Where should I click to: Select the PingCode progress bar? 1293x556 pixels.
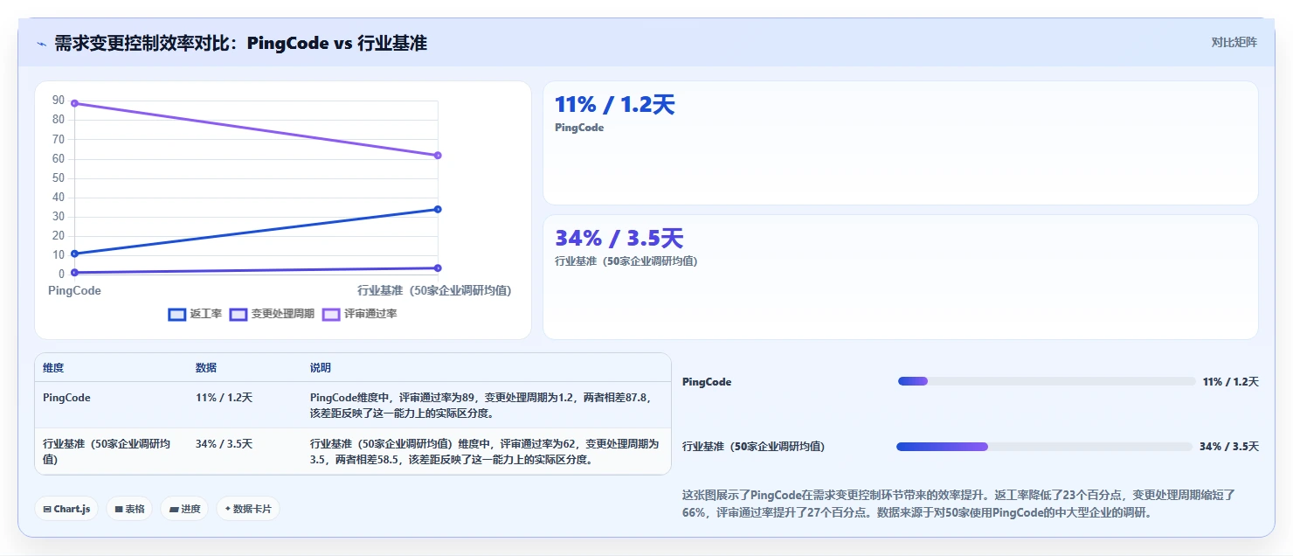[1047, 381]
